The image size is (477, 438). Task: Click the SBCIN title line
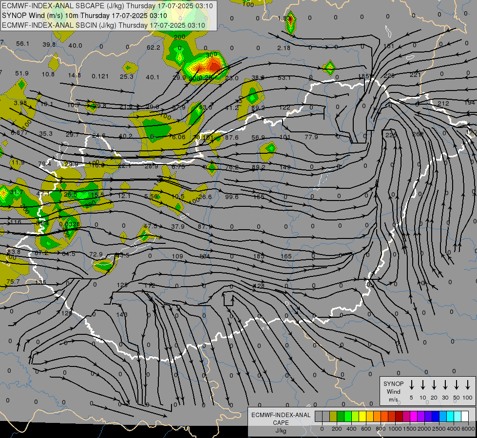tap(103, 25)
